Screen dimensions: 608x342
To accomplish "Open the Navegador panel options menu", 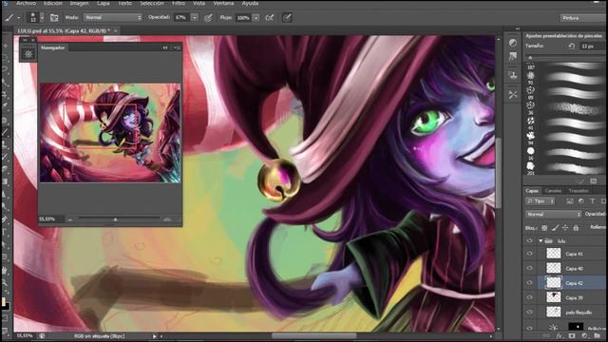I will 177,47.
